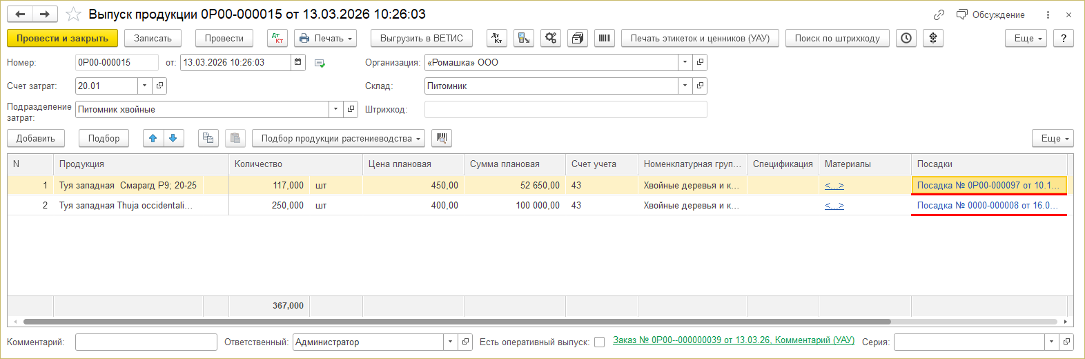
Task: Click barcode scan icon above the table
Action: click(442, 138)
